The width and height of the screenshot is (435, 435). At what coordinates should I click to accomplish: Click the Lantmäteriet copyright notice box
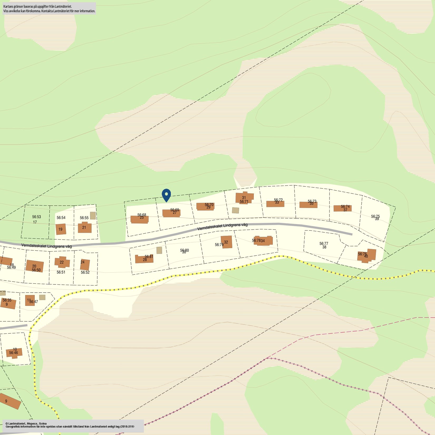(73, 426)
